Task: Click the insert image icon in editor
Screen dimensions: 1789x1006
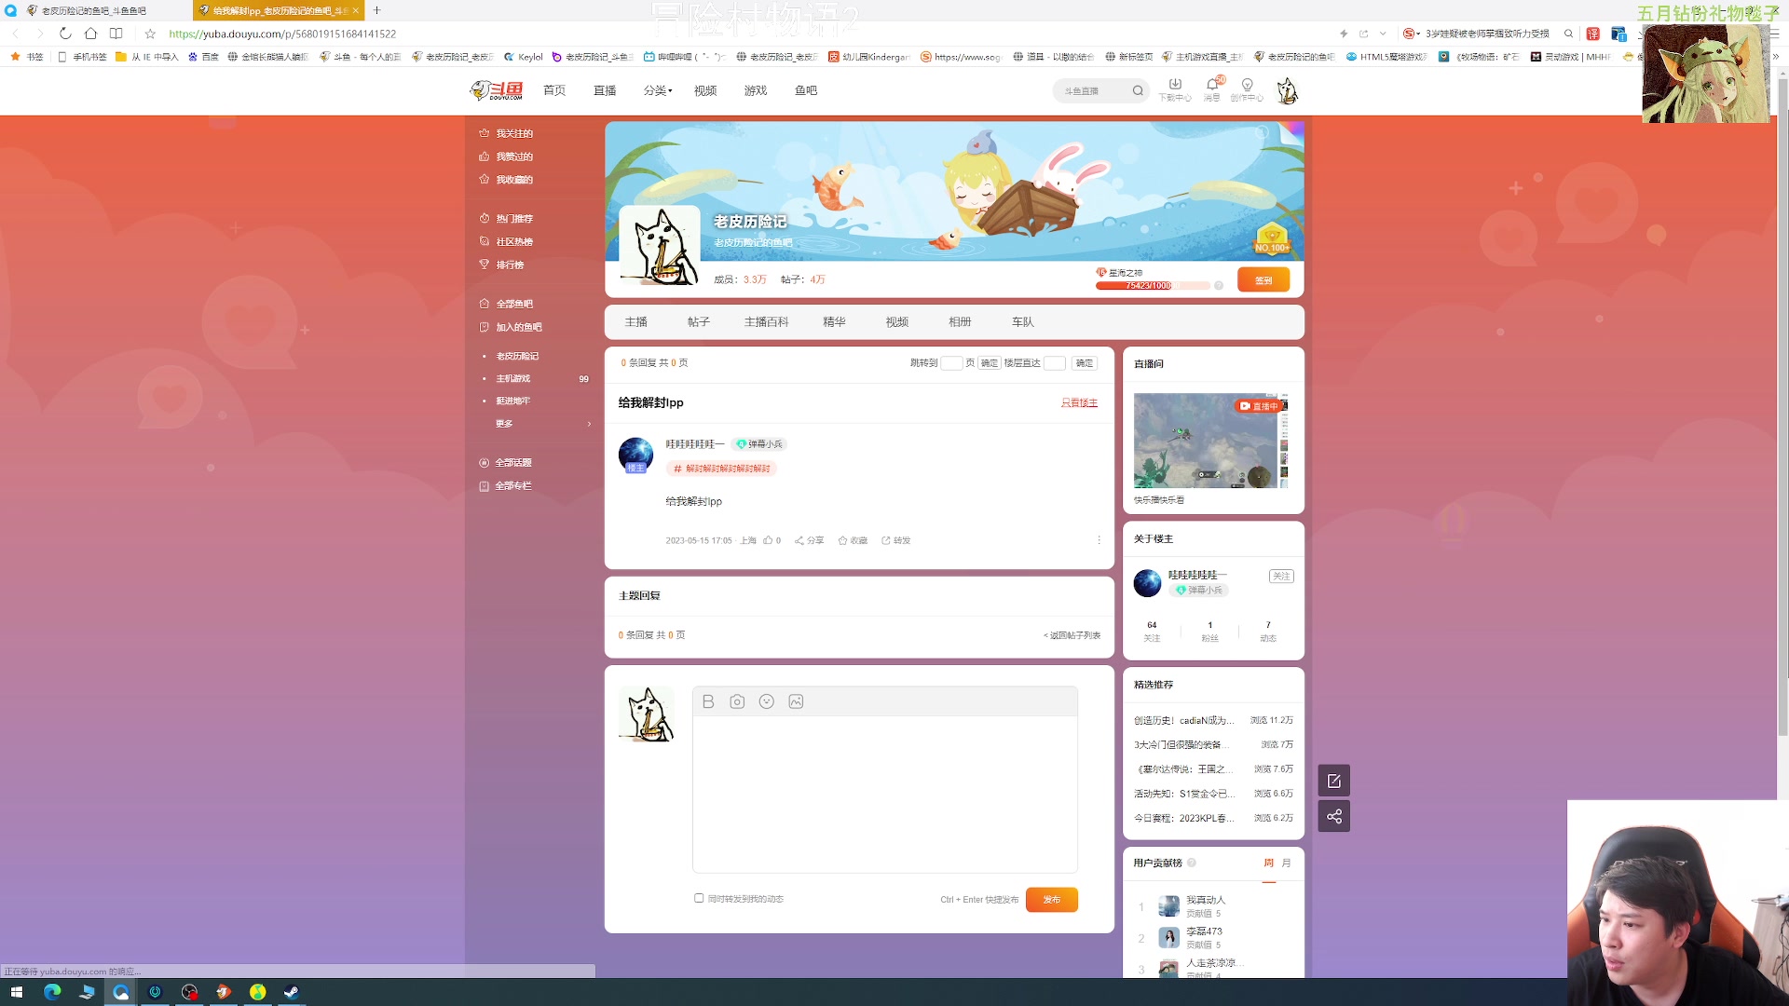Action: (796, 701)
